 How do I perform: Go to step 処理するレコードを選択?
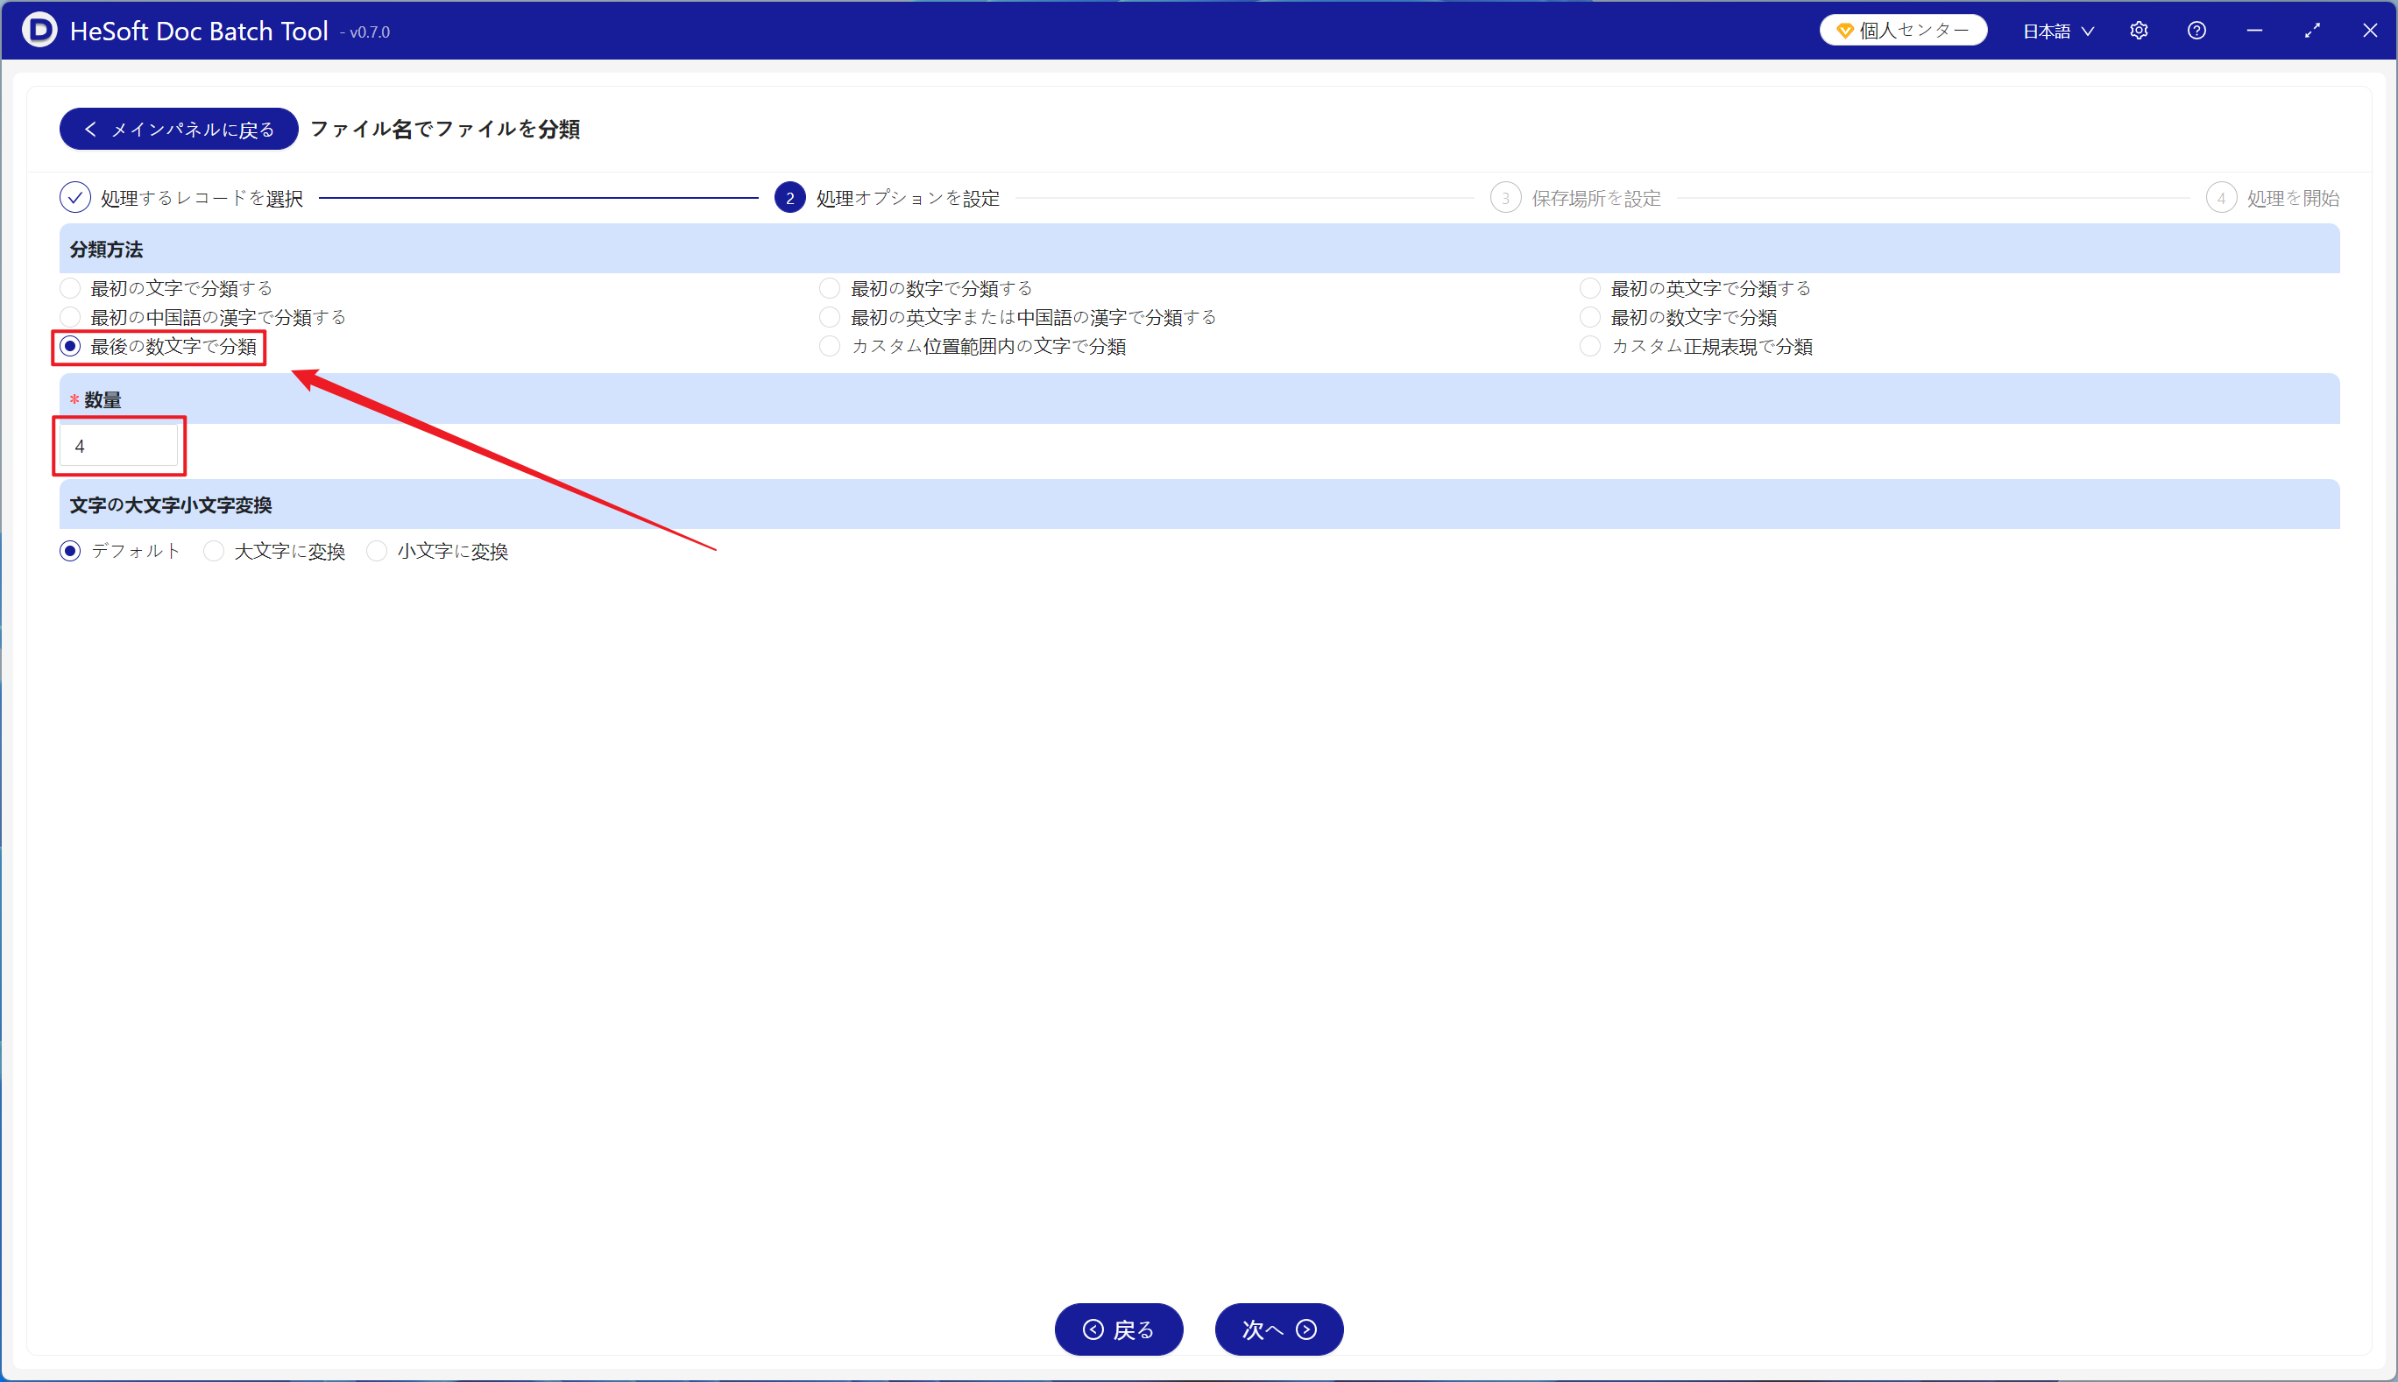click(x=181, y=199)
